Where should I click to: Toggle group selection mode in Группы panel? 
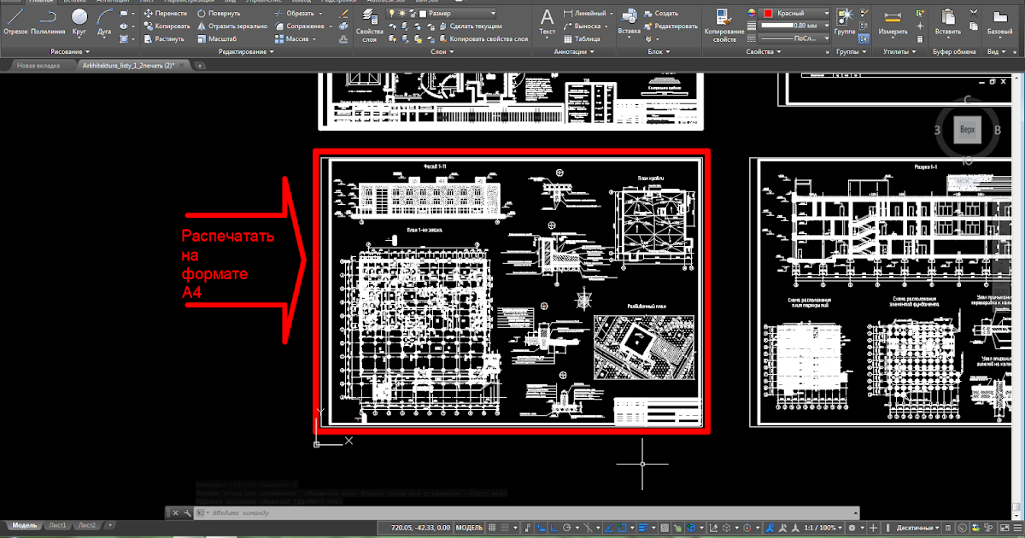point(864,38)
